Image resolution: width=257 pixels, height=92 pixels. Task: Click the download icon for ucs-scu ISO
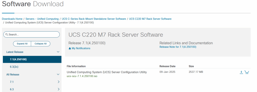click(241, 72)
